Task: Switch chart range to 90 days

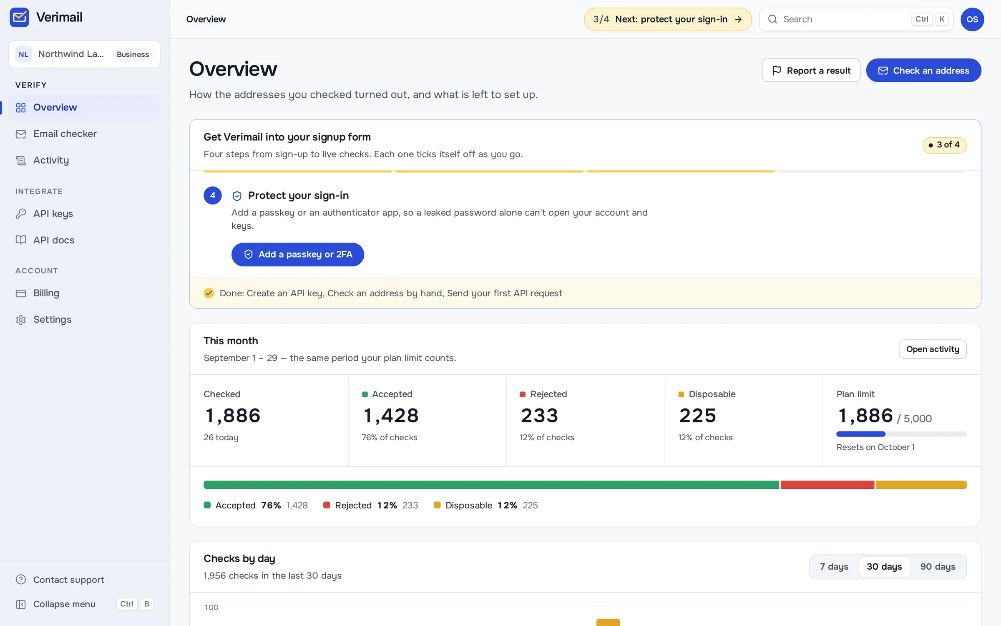Action: click(x=938, y=567)
